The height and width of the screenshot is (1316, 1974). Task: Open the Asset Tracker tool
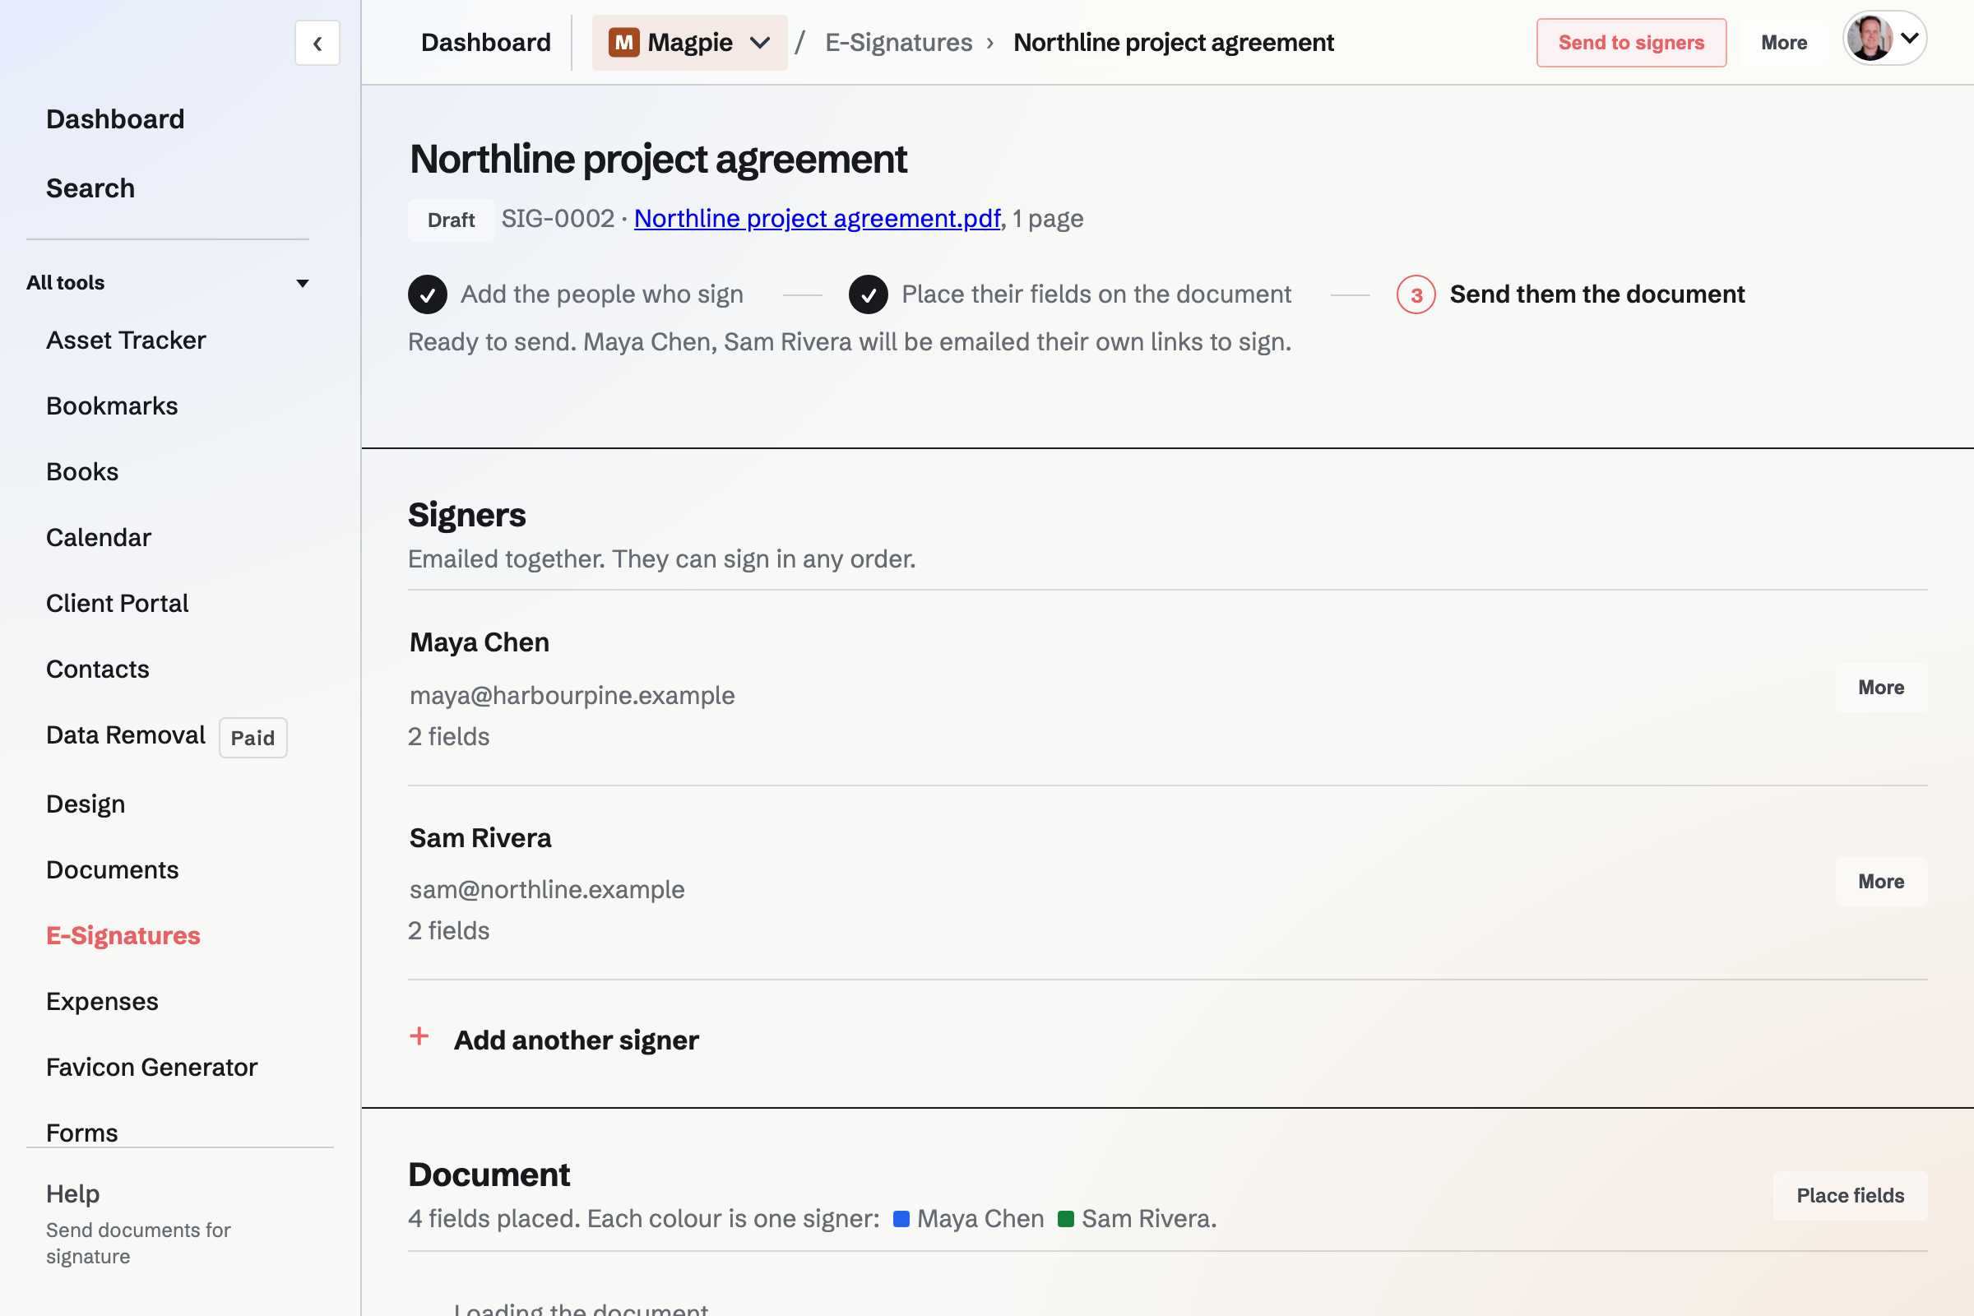[x=125, y=340]
